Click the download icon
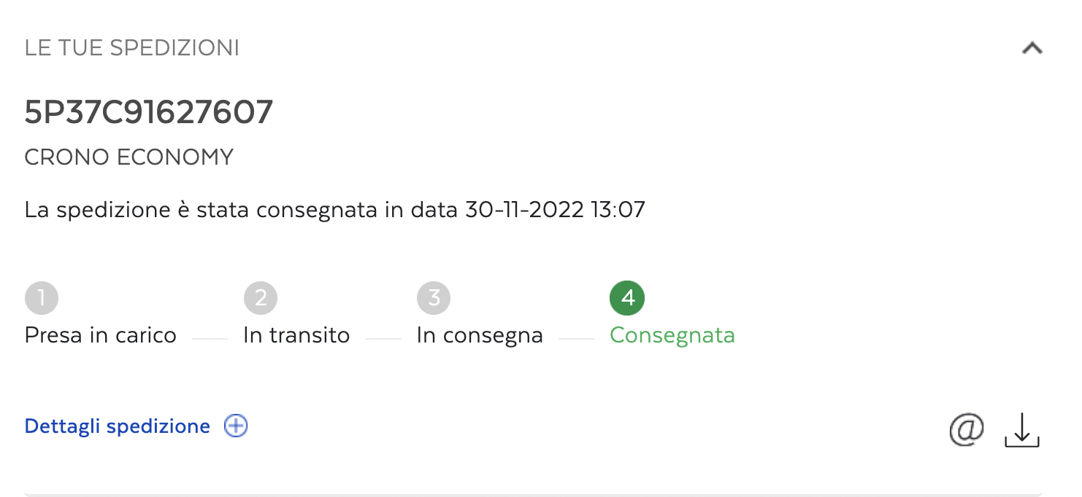Viewport: 1082px width, 497px height. point(1022,430)
